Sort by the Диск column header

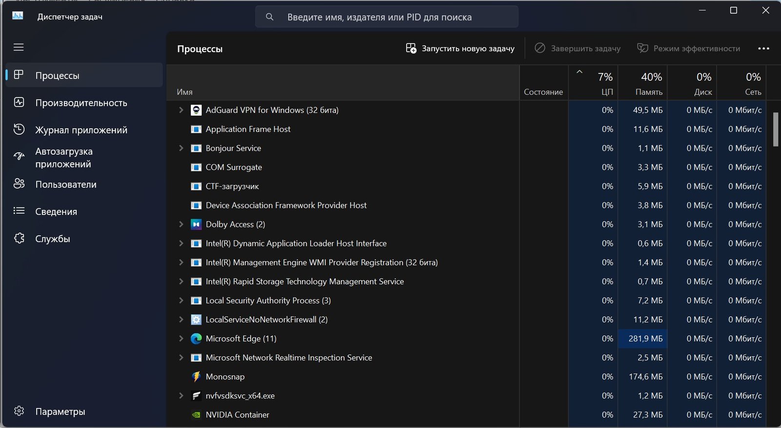click(692, 83)
